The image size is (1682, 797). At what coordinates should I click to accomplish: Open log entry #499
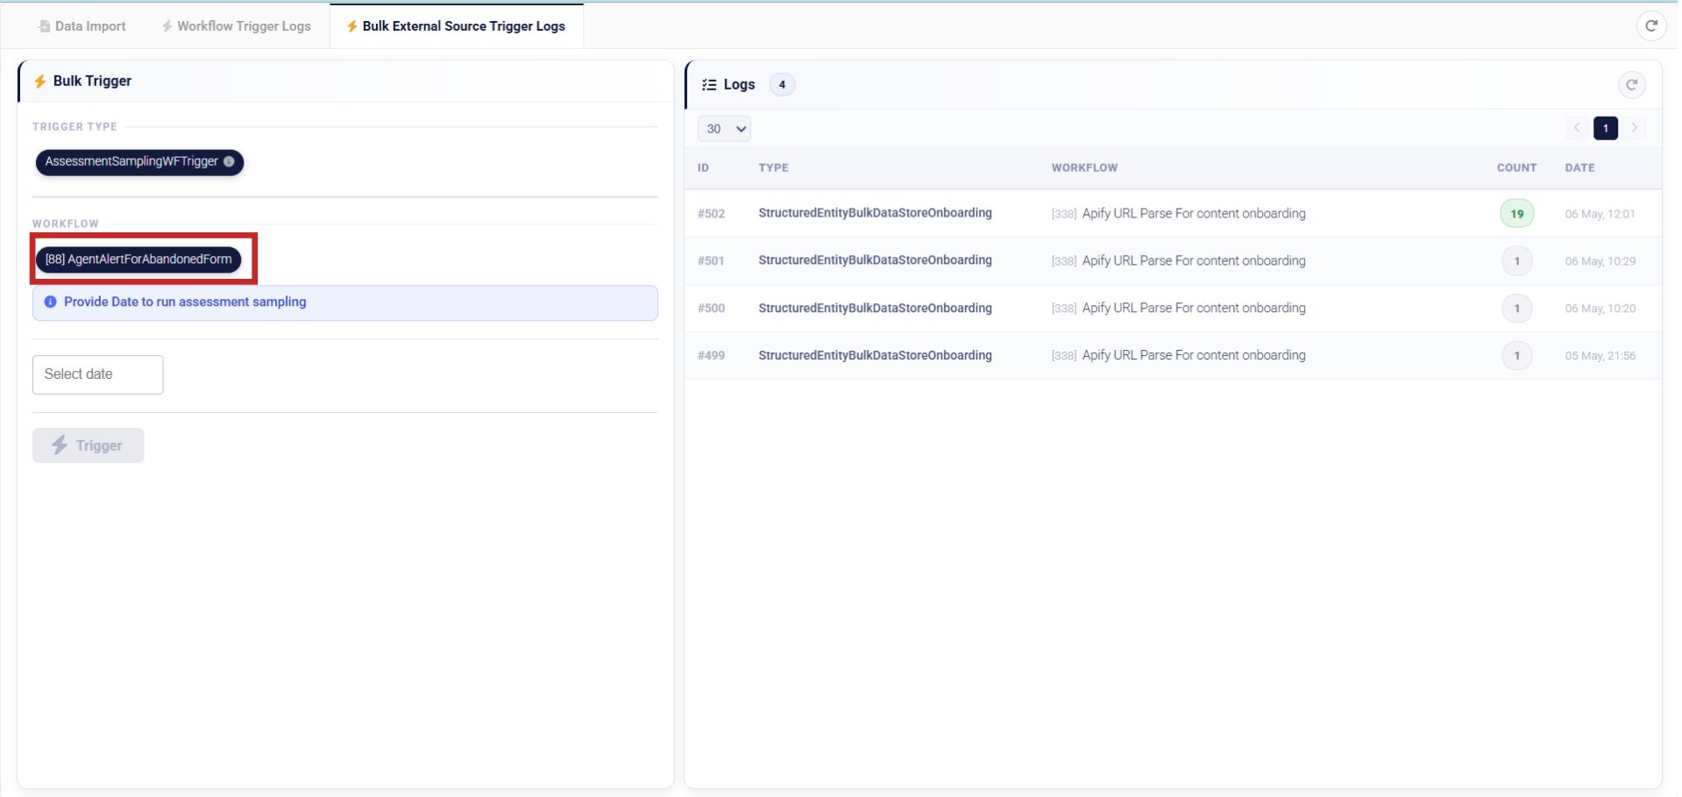coord(1173,356)
